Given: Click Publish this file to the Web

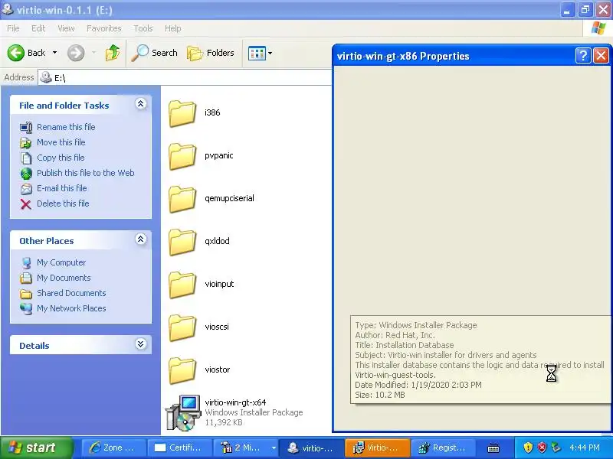Looking at the screenshot, I should 85,173.
